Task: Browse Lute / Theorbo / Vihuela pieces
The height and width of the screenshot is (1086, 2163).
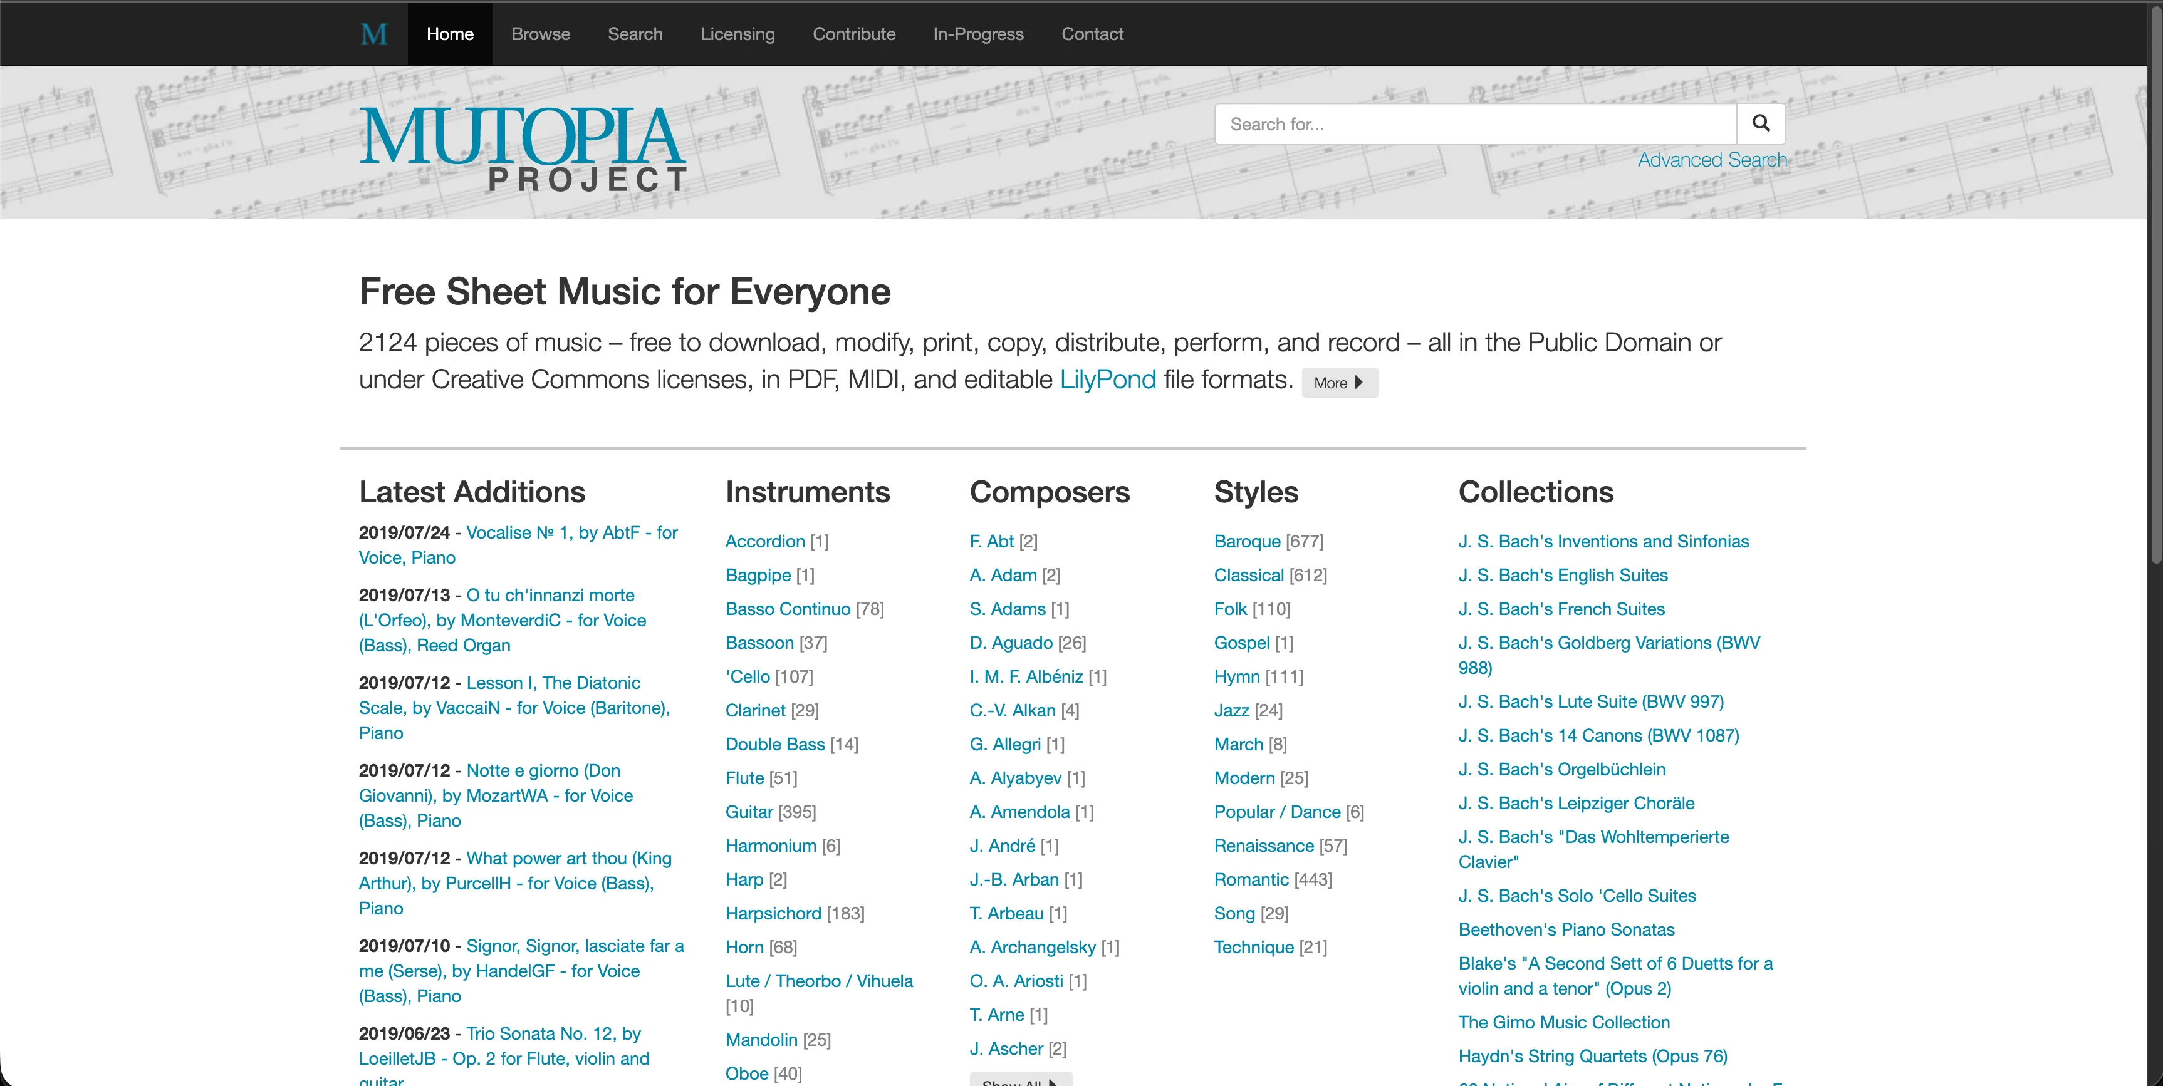Action: [x=819, y=981]
